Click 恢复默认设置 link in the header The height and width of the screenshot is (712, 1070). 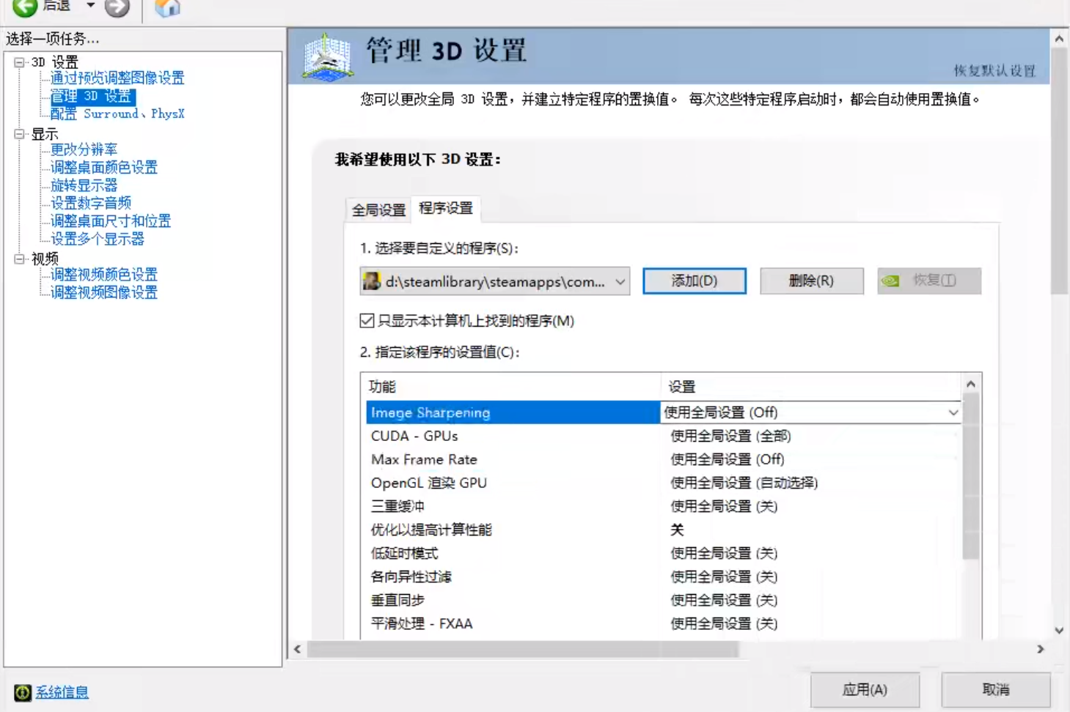994,71
